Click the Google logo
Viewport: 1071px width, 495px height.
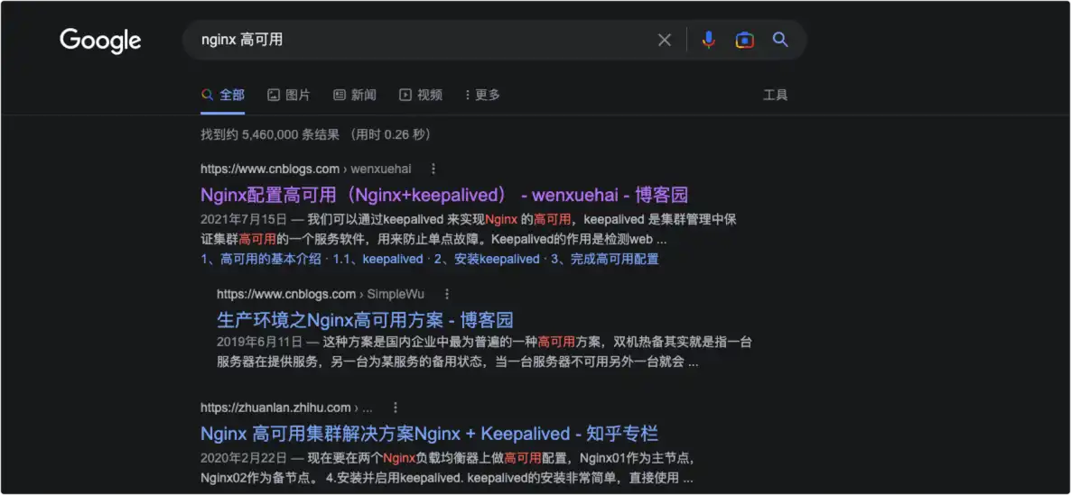point(100,41)
